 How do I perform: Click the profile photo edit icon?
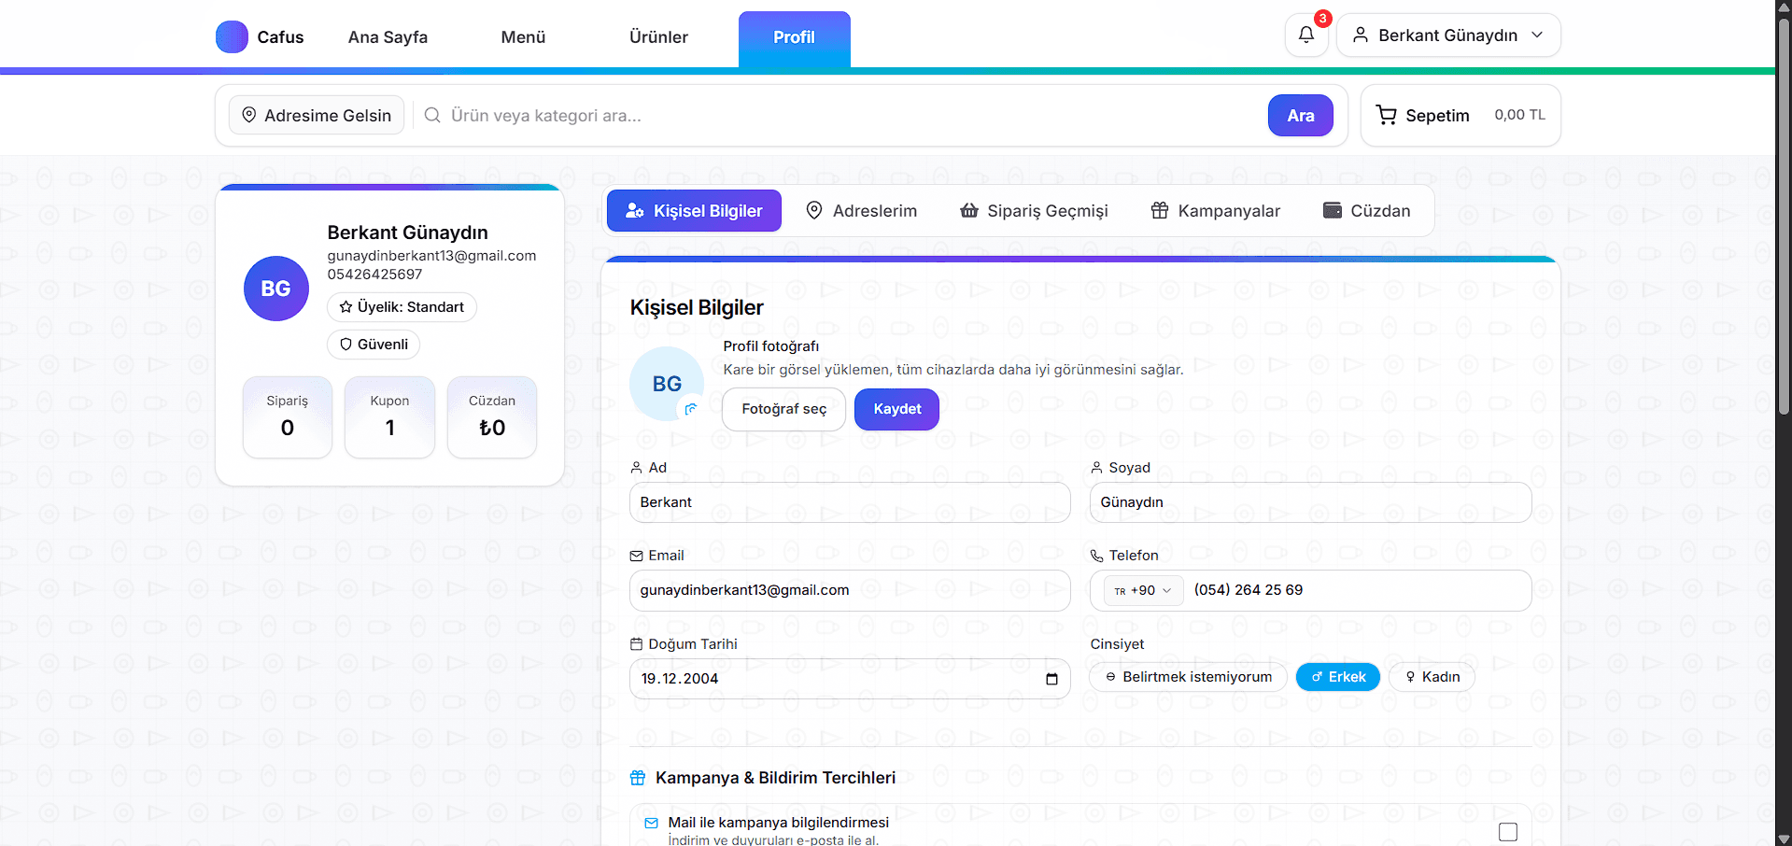click(x=691, y=408)
